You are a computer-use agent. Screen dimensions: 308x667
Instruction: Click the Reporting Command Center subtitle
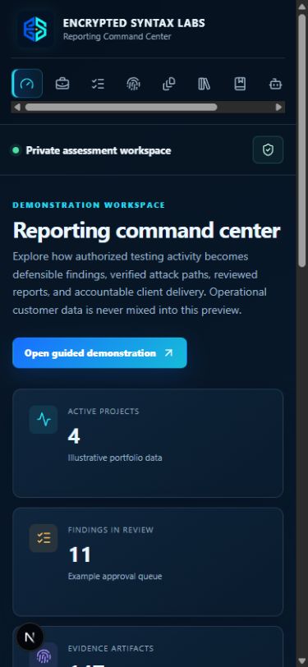(117, 37)
